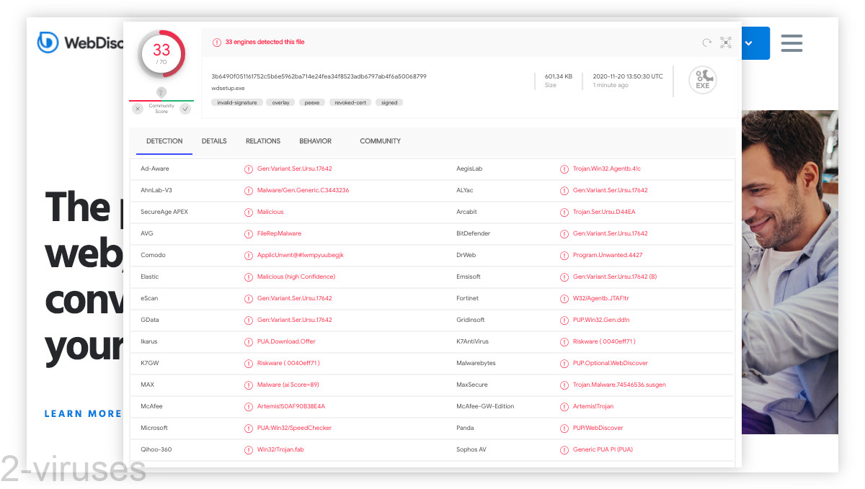
Task: Click the circular EXE file type badge
Action: click(x=702, y=80)
